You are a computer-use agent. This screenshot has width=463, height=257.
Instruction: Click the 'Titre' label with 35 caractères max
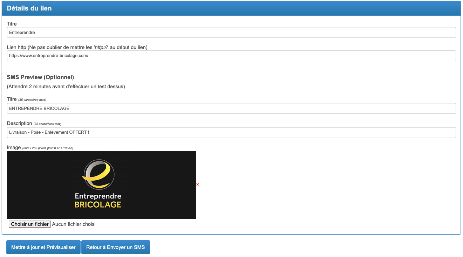[27, 99]
